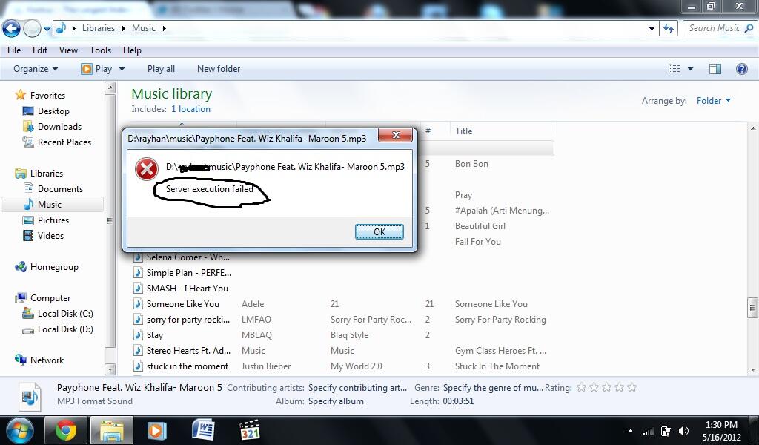Click the change view icon in the toolbar

(674, 69)
